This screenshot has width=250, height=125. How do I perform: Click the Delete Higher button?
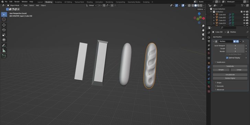(x=230, y=78)
